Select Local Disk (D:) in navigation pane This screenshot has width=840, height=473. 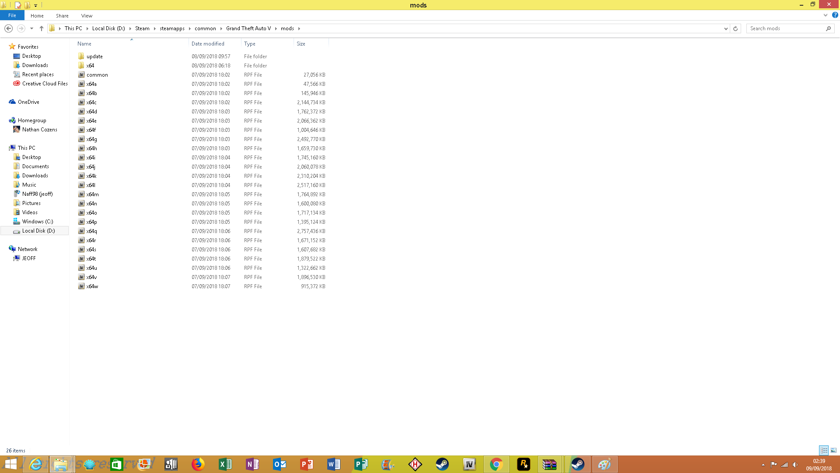38,231
